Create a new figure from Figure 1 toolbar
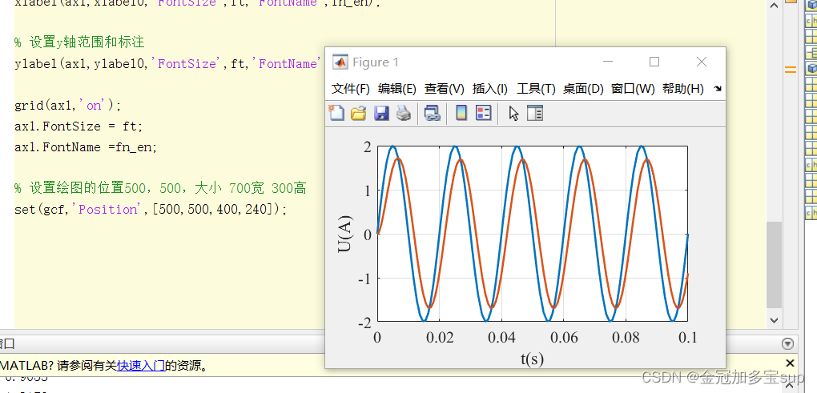The image size is (817, 393). [336, 112]
